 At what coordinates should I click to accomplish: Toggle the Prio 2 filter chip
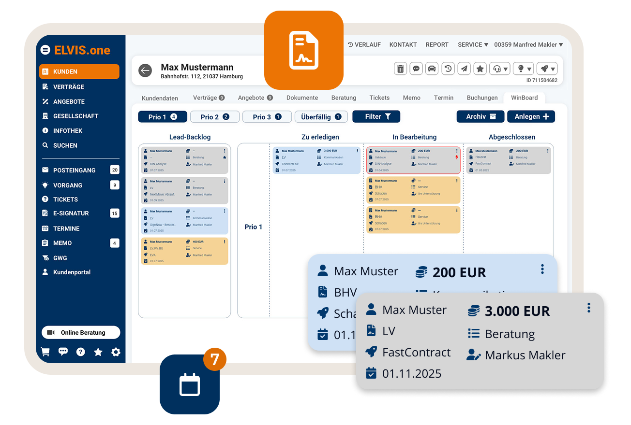pos(214,117)
